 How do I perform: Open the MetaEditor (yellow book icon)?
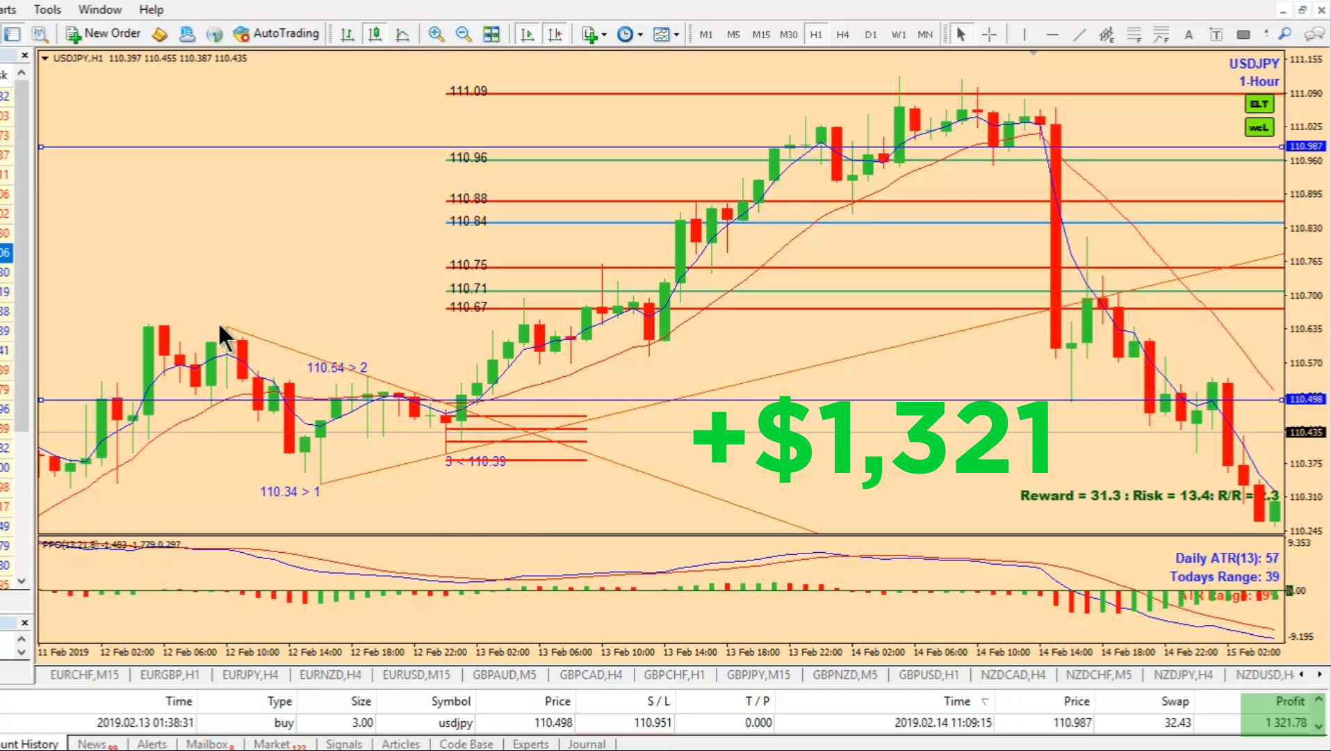160,34
